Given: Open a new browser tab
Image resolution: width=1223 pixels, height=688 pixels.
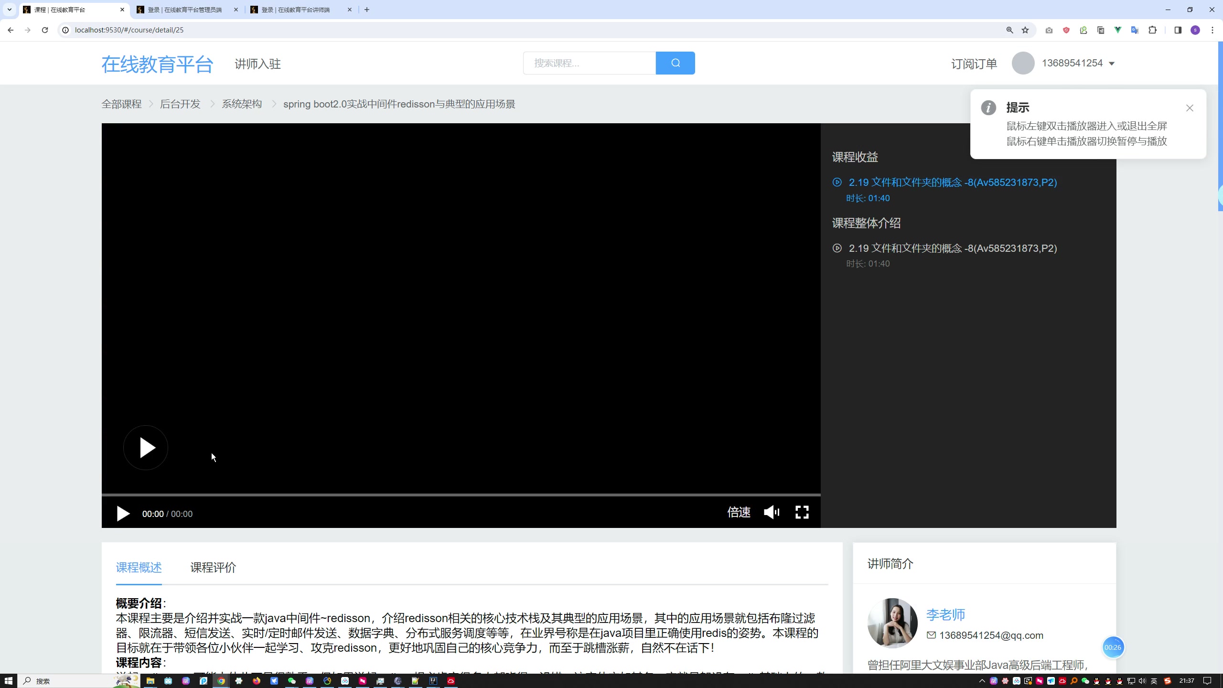Looking at the screenshot, I should pyautogui.click(x=367, y=10).
